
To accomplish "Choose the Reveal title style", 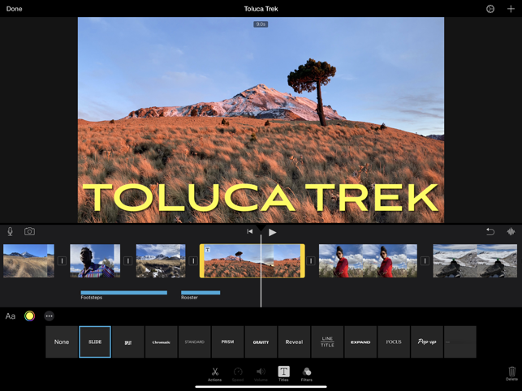I will coord(294,342).
